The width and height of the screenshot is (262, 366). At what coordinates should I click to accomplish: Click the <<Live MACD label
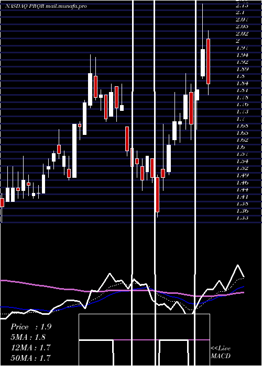point(221,352)
